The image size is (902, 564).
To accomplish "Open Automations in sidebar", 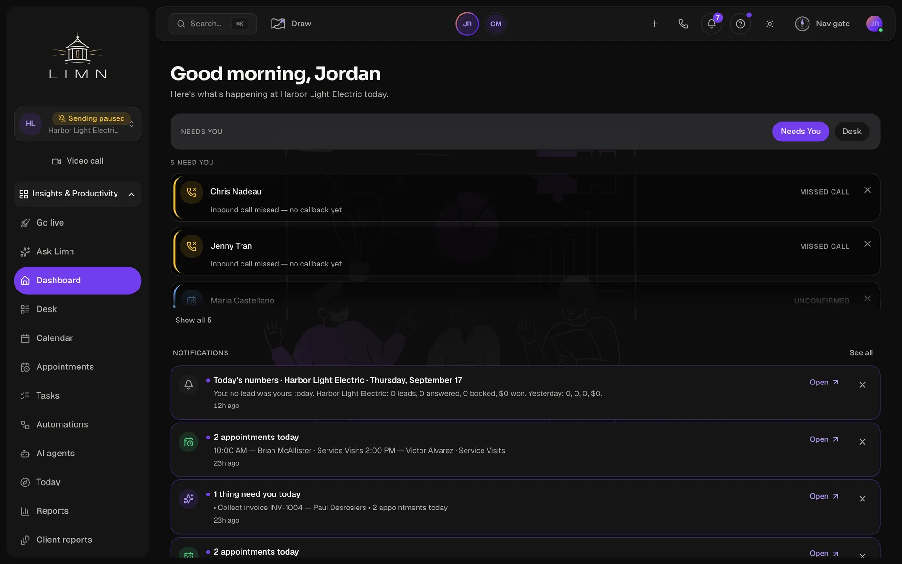I will tap(78, 424).
